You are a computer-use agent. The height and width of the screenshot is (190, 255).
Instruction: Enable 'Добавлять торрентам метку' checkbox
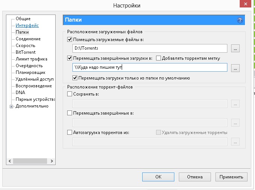point(158,58)
